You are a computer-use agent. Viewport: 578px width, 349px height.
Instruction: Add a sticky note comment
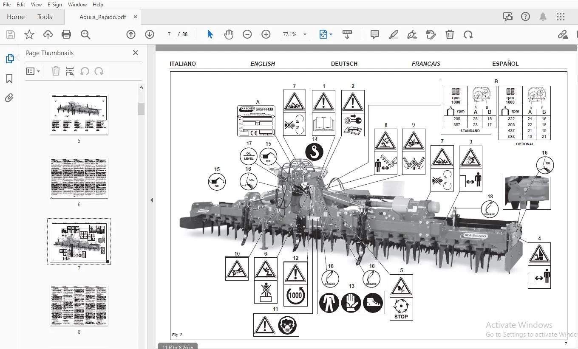click(375, 34)
